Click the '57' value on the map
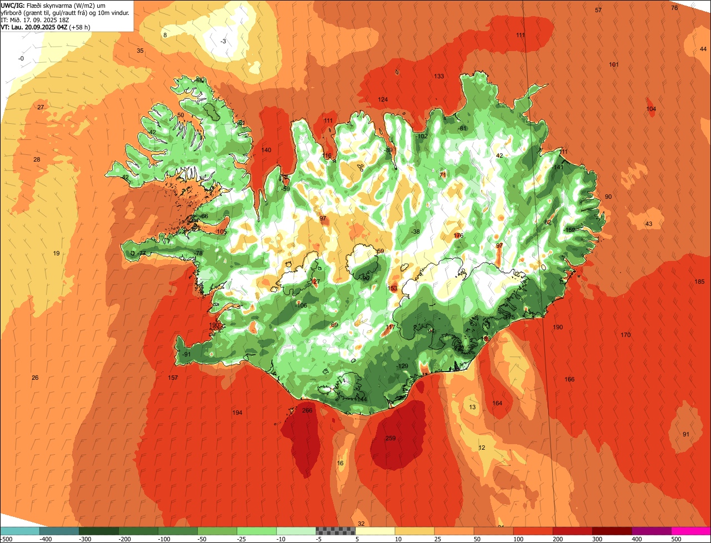 click(598, 11)
